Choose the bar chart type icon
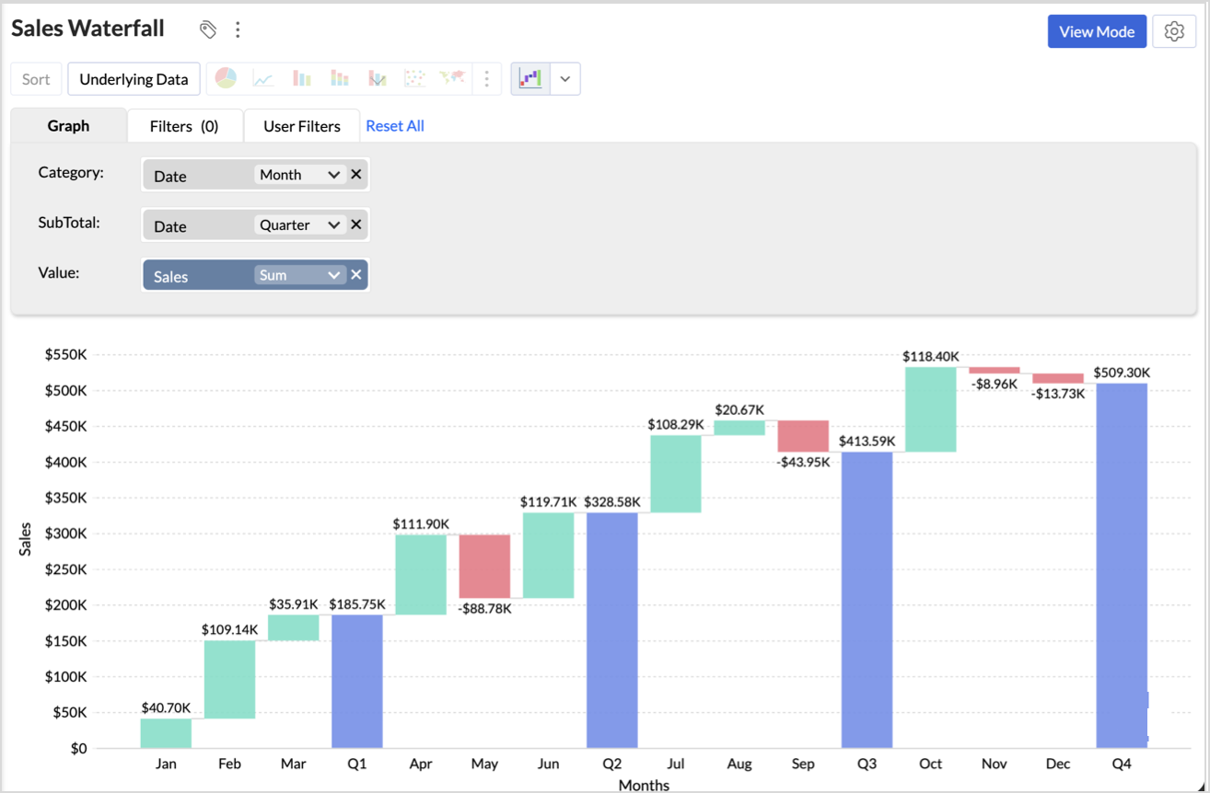The width and height of the screenshot is (1210, 793). point(302,79)
